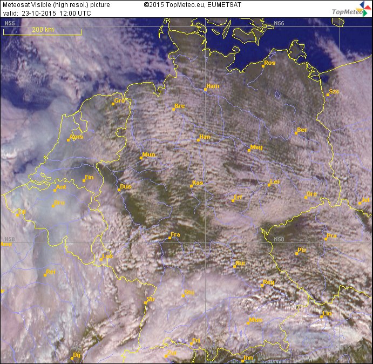Select the Dresden (Dre) city marker

tap(306, 197)
